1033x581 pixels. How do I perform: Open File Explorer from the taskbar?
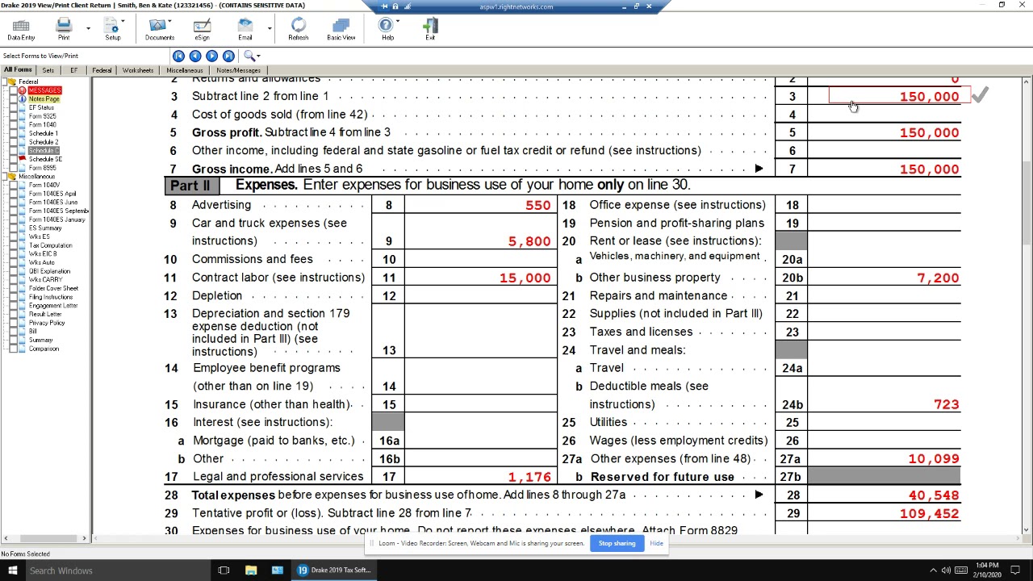point(251,571)
